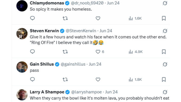
Task: Like Steven Kerwin's tweet with 6 likes
Action: (x=100, y=52)
